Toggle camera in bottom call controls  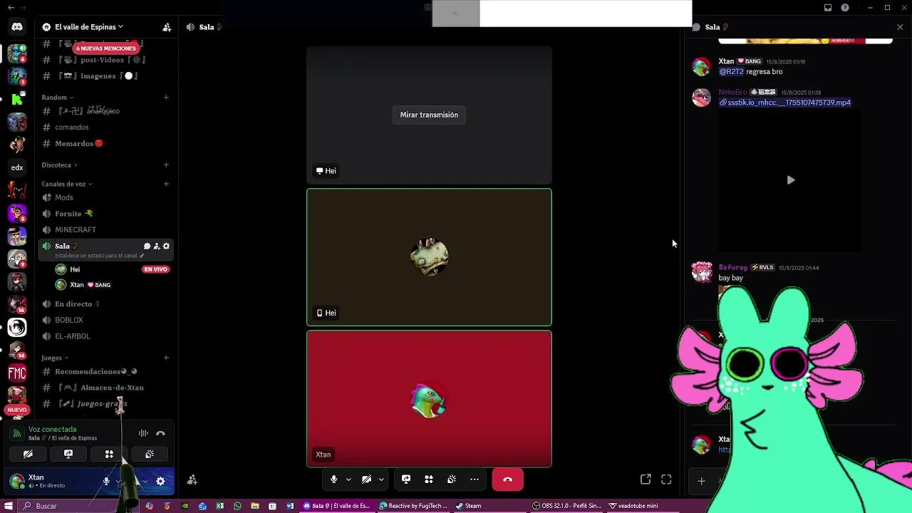(366, 480)
